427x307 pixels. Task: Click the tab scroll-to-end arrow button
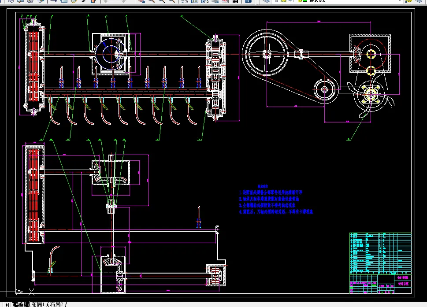click(7, 304)
